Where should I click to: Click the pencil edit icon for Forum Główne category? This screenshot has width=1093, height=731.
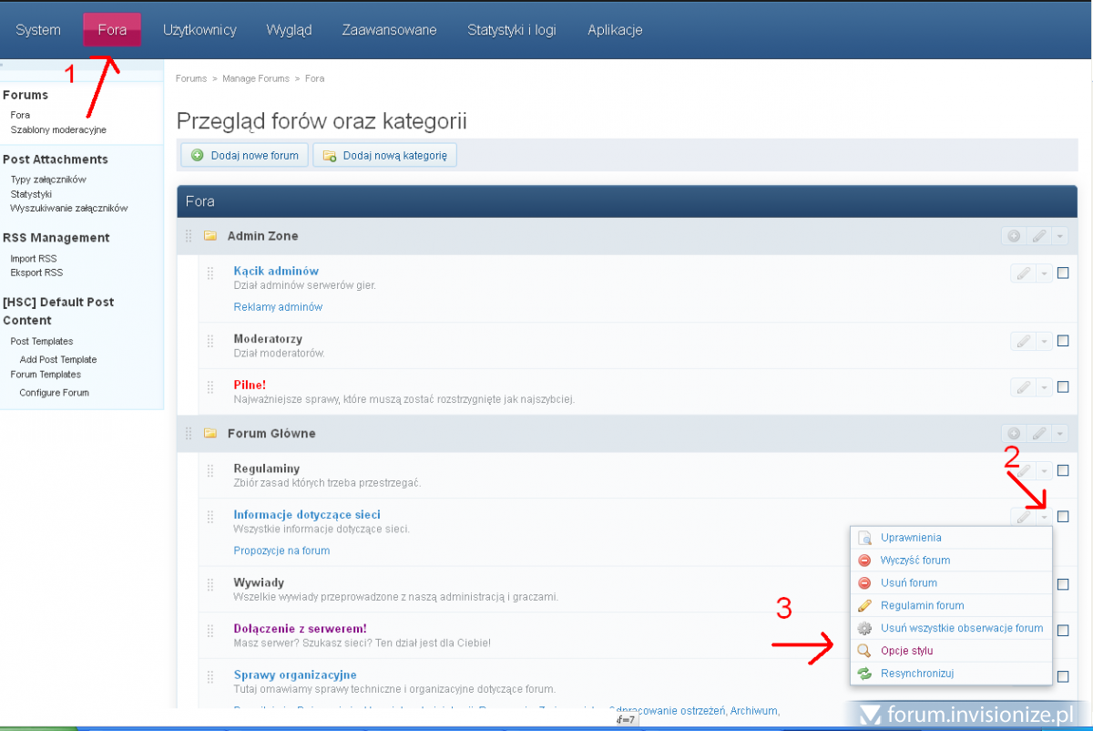tap(1039, 434)
